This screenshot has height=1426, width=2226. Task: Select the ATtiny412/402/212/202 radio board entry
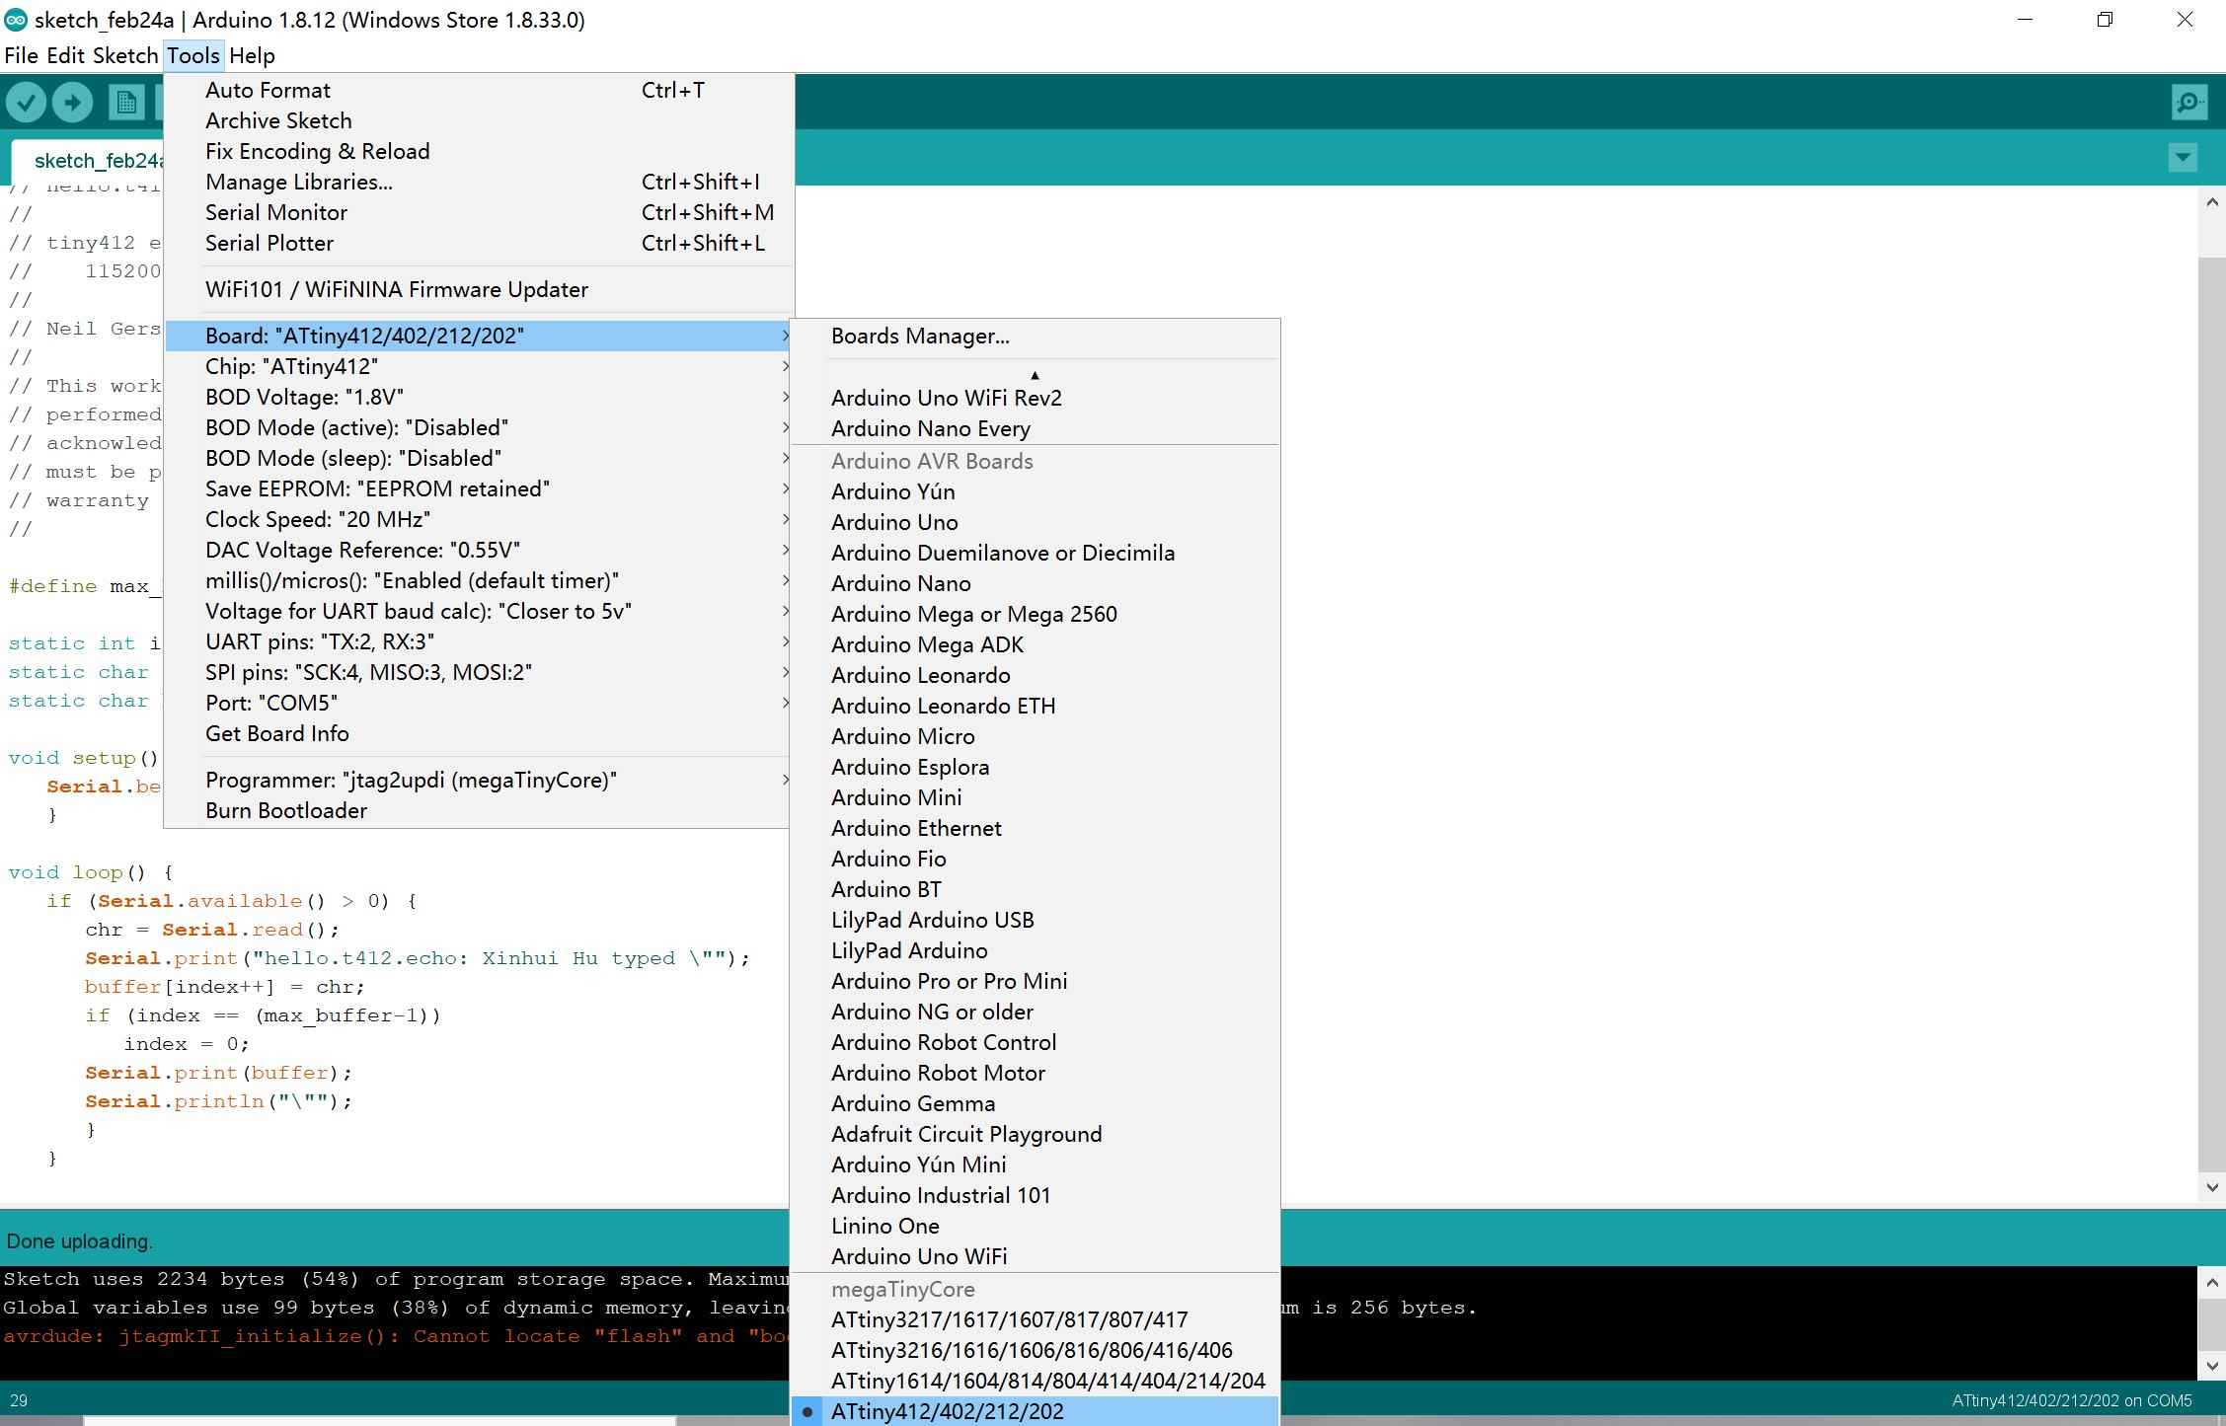click(x=1035, y=1411)
